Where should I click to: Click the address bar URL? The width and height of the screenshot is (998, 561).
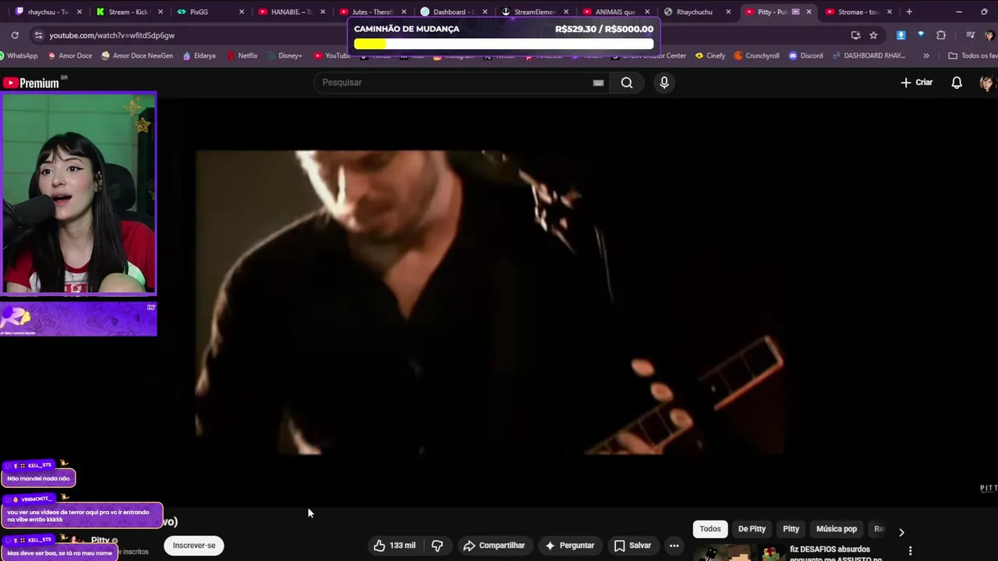pyautogui.click(x=112, y=35)
